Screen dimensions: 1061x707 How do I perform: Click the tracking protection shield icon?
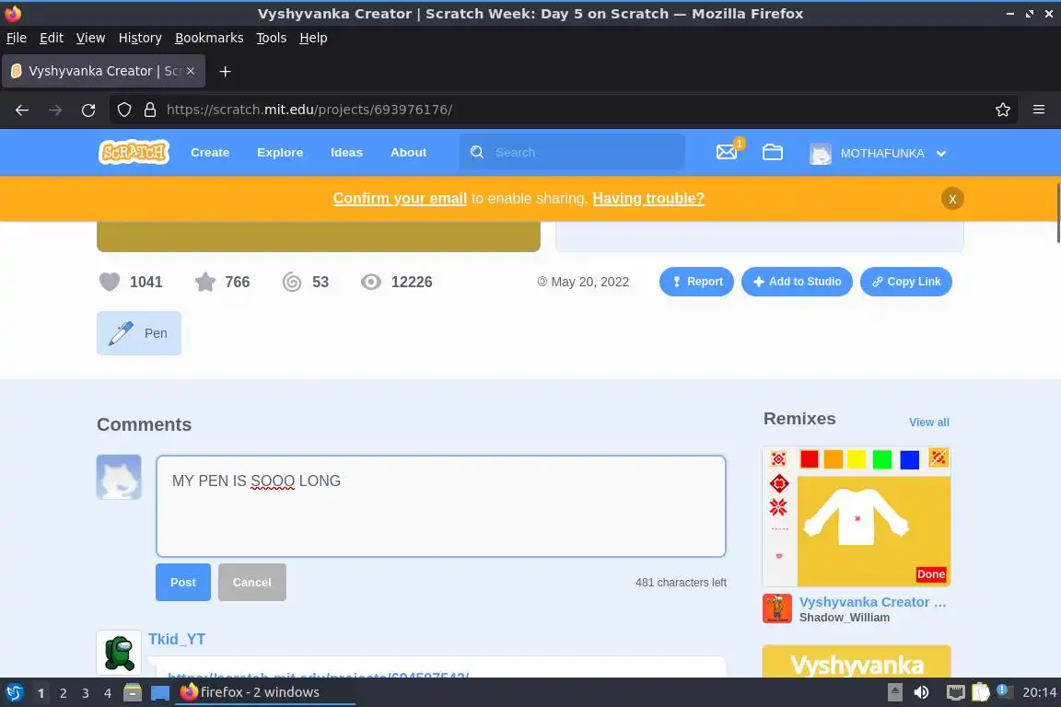pyautogui.click(x=123, y=110)
